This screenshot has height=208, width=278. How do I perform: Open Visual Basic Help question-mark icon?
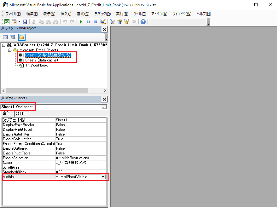coord(143,22)
